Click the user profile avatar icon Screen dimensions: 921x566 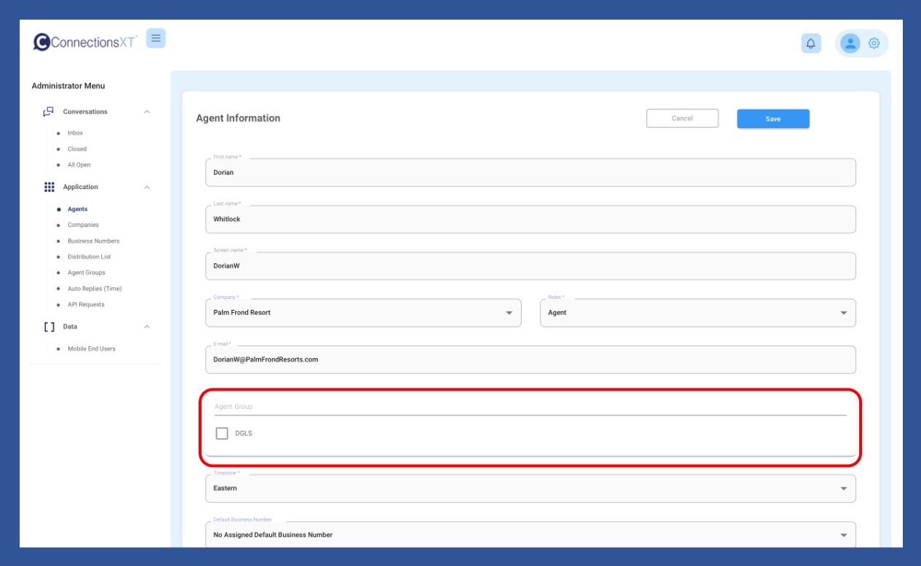(850, 44)
